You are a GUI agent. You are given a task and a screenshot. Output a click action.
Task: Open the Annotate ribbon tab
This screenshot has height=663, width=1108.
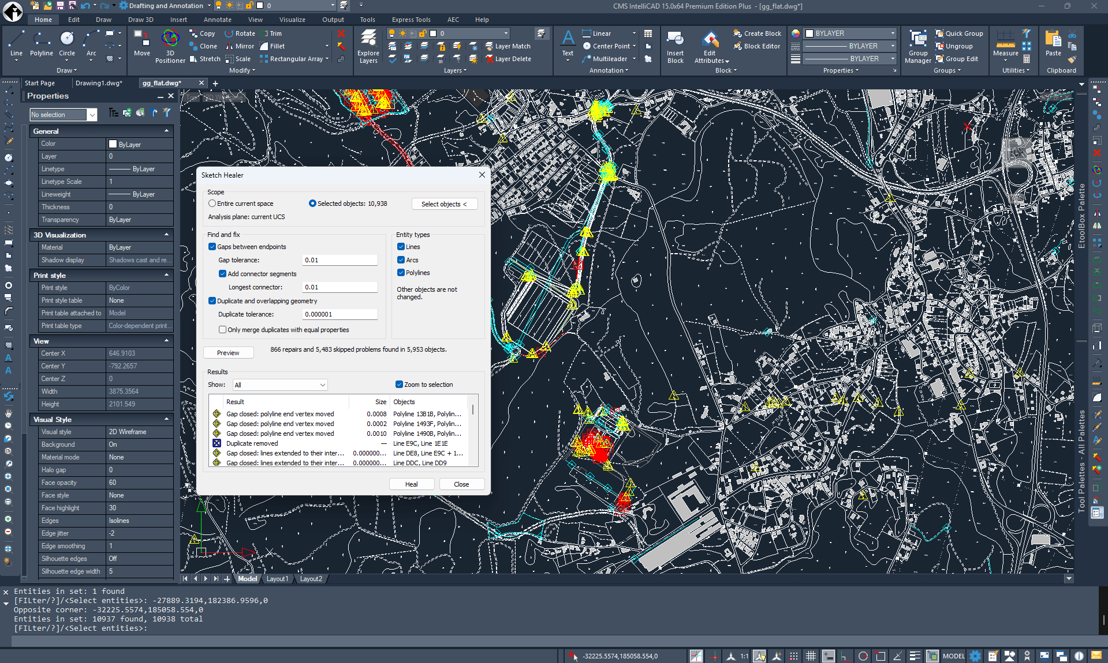coord(217,20)
